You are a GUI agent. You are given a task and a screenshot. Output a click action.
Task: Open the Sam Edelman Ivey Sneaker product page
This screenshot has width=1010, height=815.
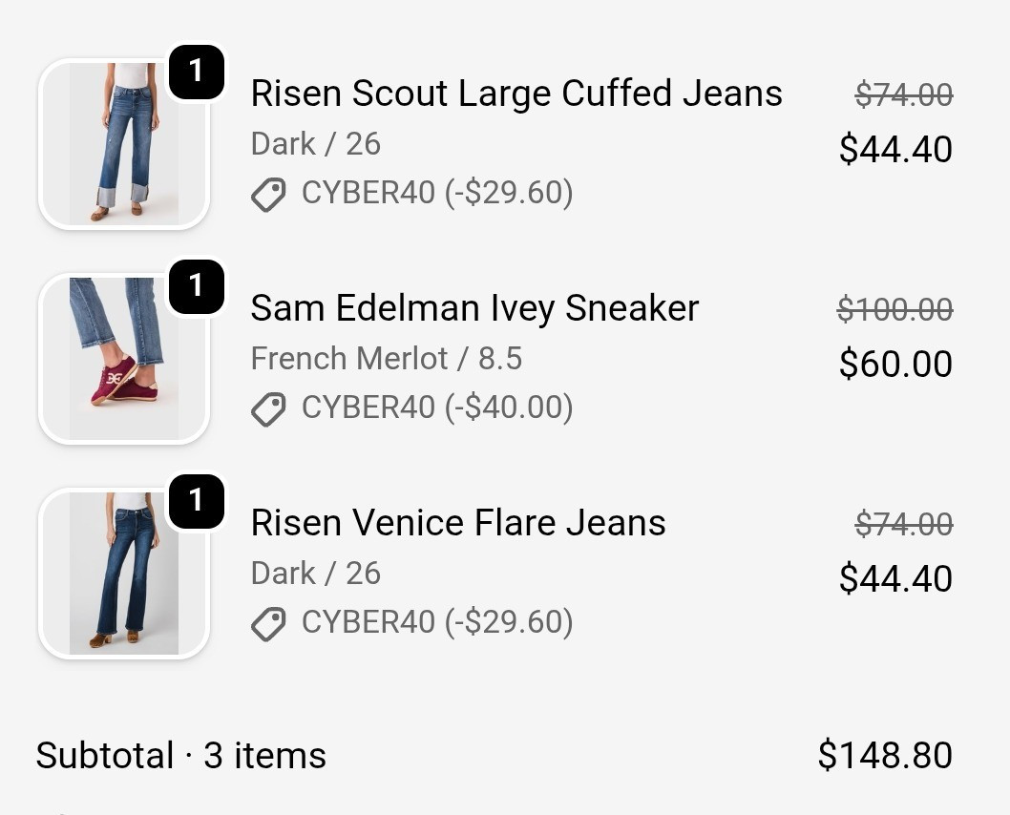point(474,307)
